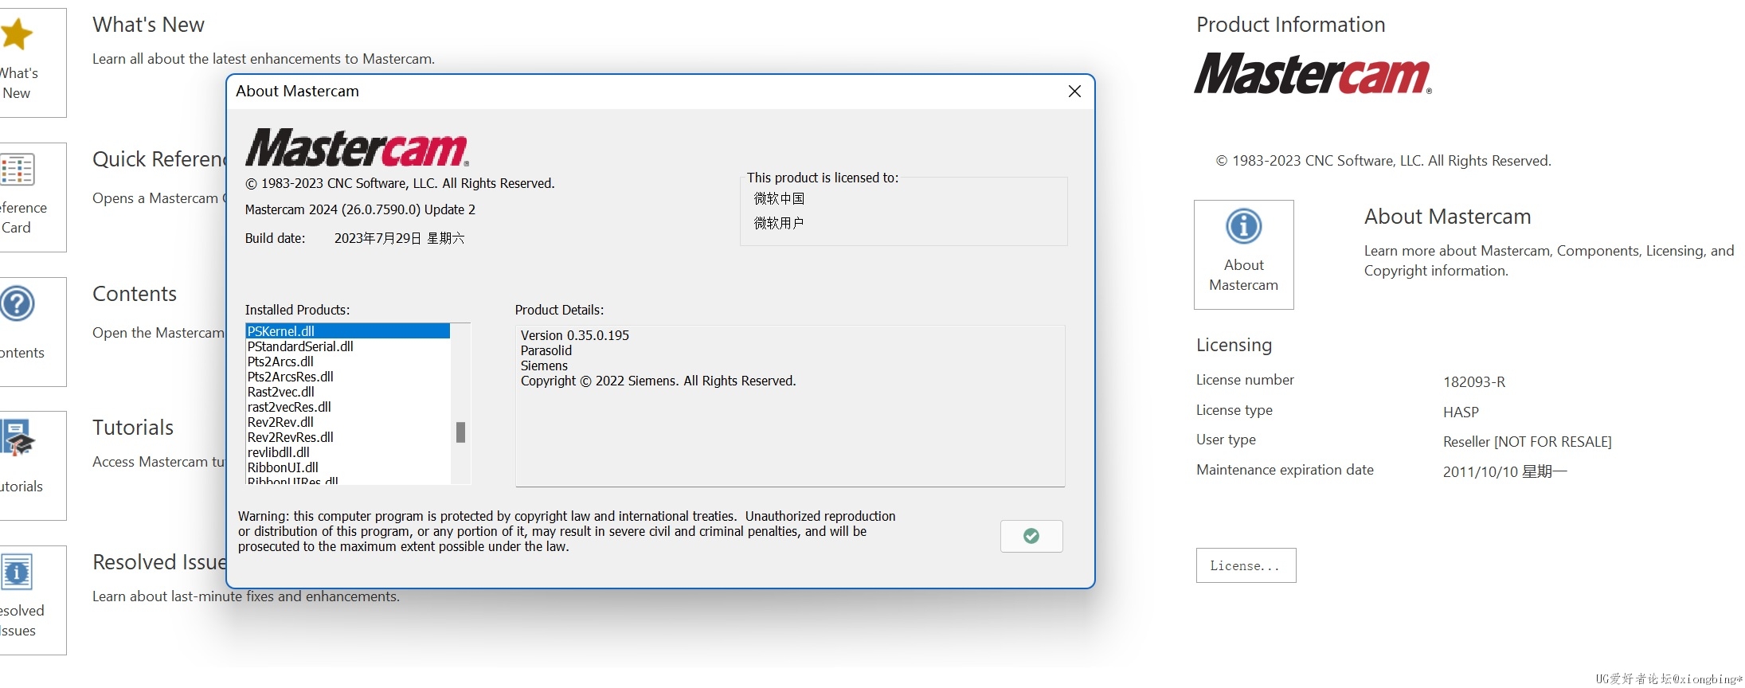Image resolution: width=1745 pixels, height=688 pixels.
Task: Open the Contents help icon
Action: click(17, 303)
